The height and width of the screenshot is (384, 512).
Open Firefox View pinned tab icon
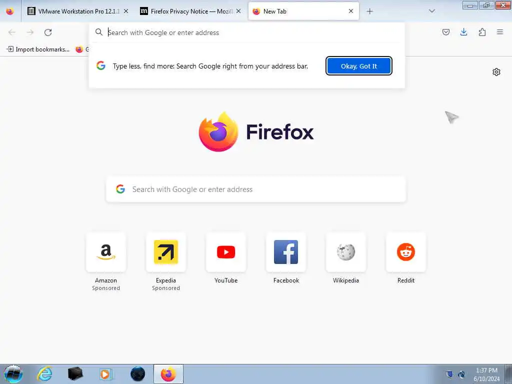[10, 11]
